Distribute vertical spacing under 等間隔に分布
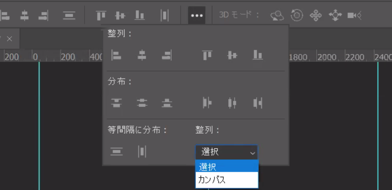 point(116,151)
